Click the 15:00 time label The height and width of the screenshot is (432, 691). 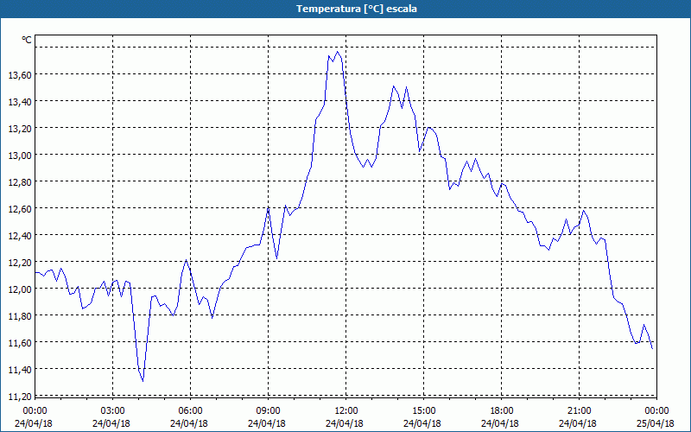(423, 411)
